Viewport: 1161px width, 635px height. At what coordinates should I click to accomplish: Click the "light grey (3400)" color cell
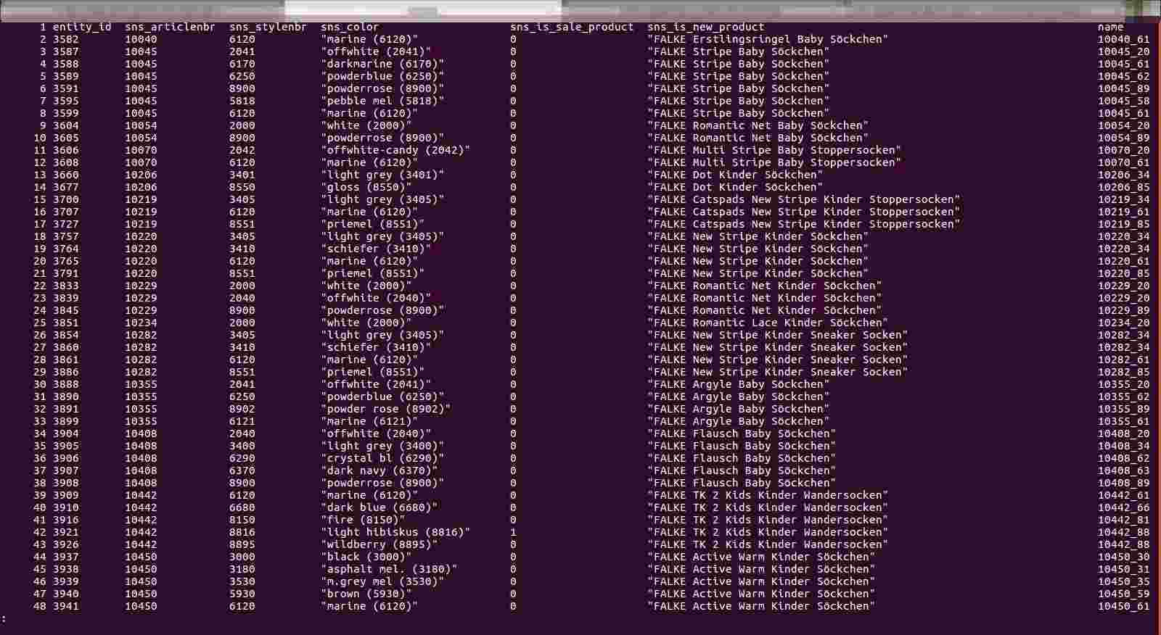point(382,446)
